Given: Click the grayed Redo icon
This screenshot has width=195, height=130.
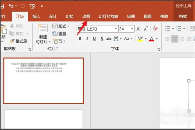Looking at the screenshot, I should [23, 6].
